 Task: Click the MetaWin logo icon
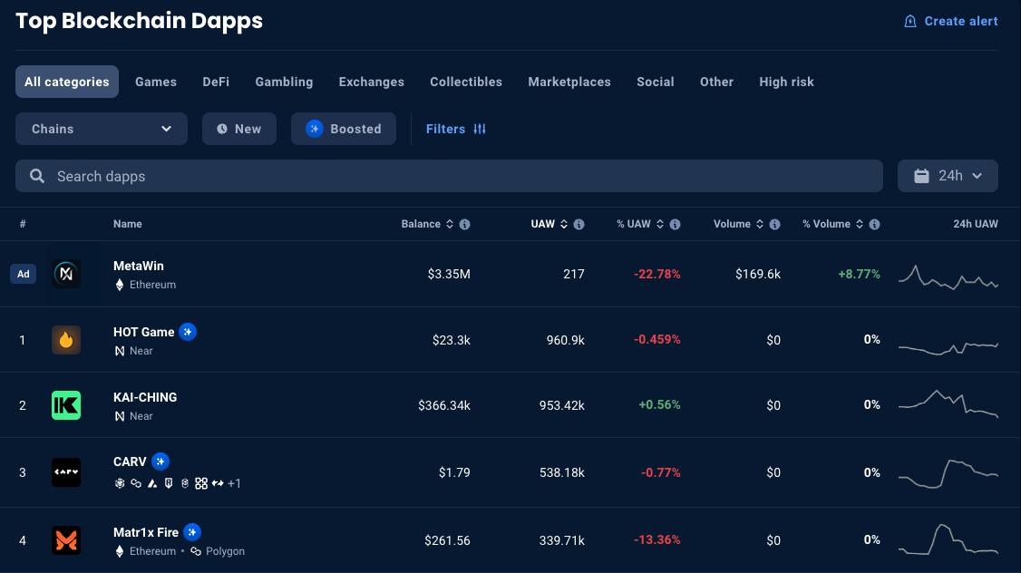pos(66,274)
